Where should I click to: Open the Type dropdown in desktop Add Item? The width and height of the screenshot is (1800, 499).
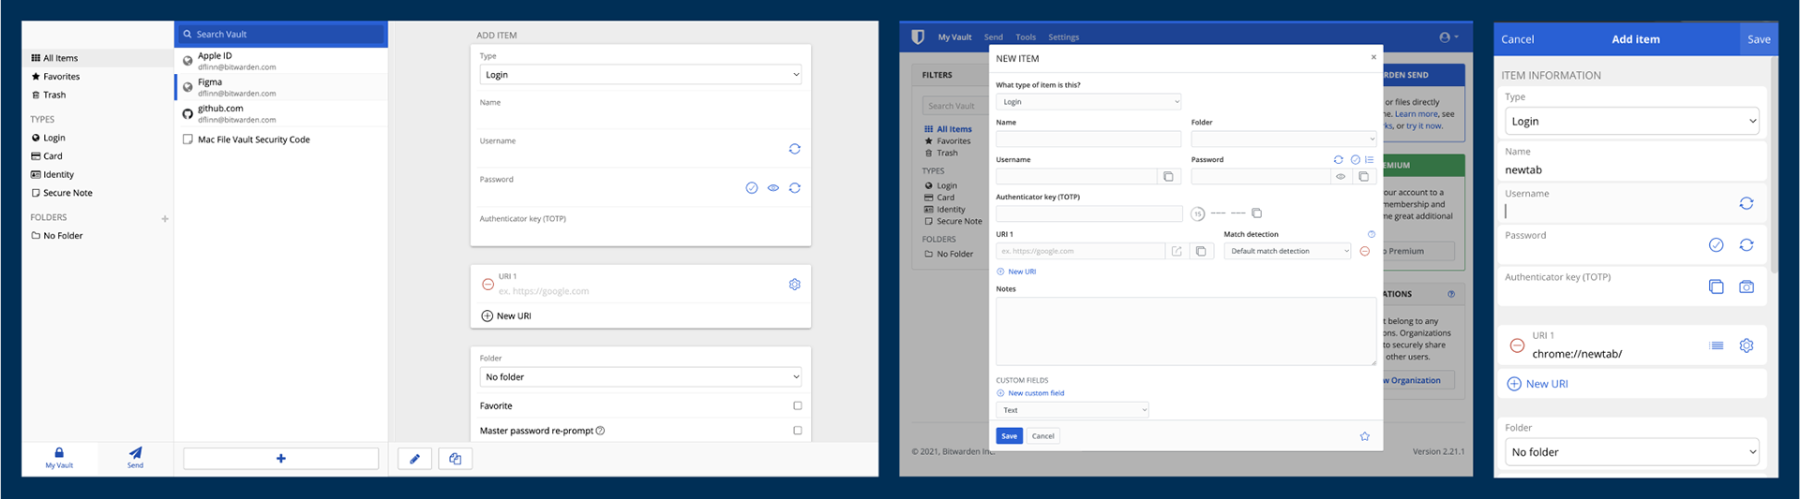click(x=640, y=75)
